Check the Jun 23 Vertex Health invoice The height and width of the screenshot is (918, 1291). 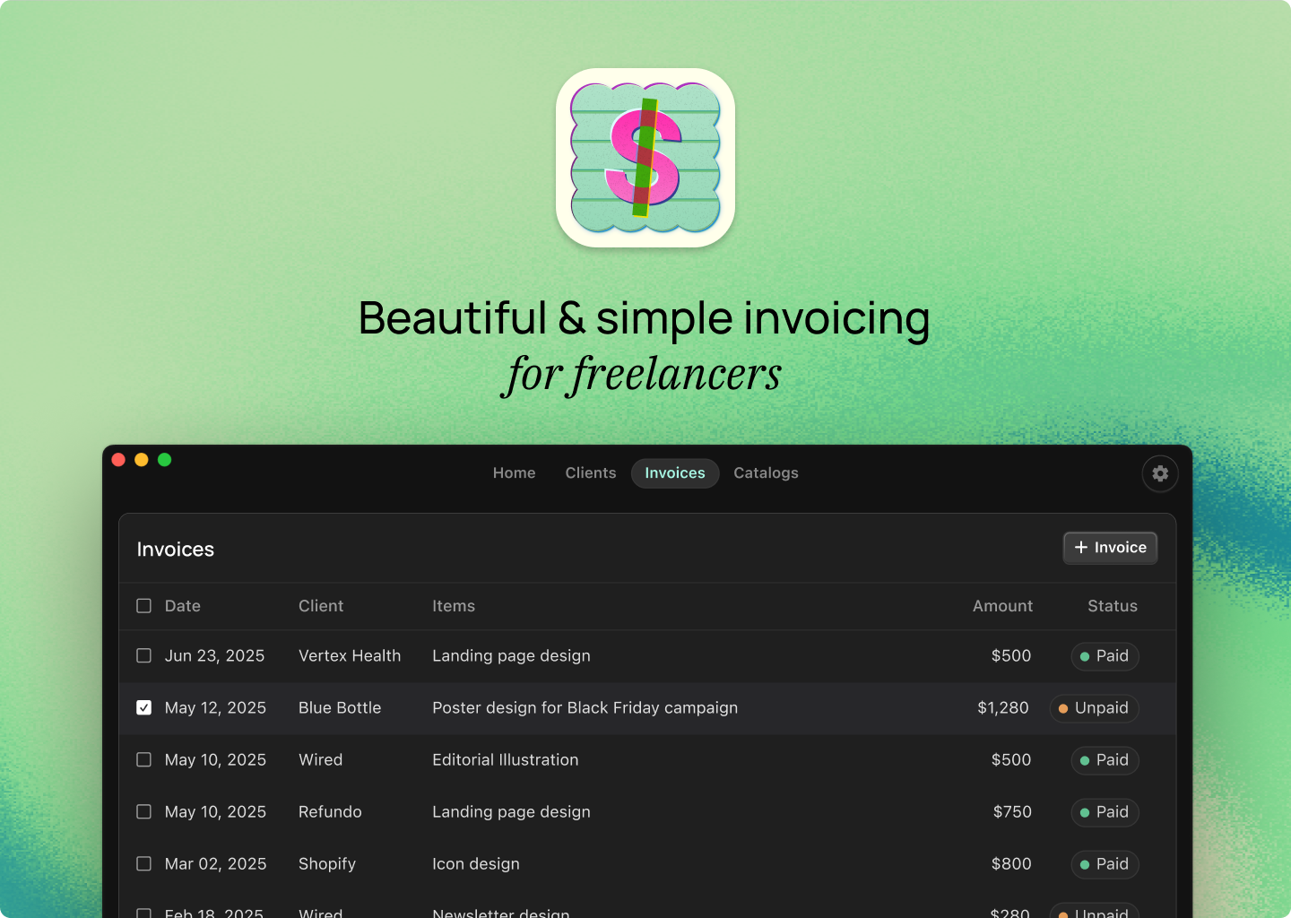[143, 655]
